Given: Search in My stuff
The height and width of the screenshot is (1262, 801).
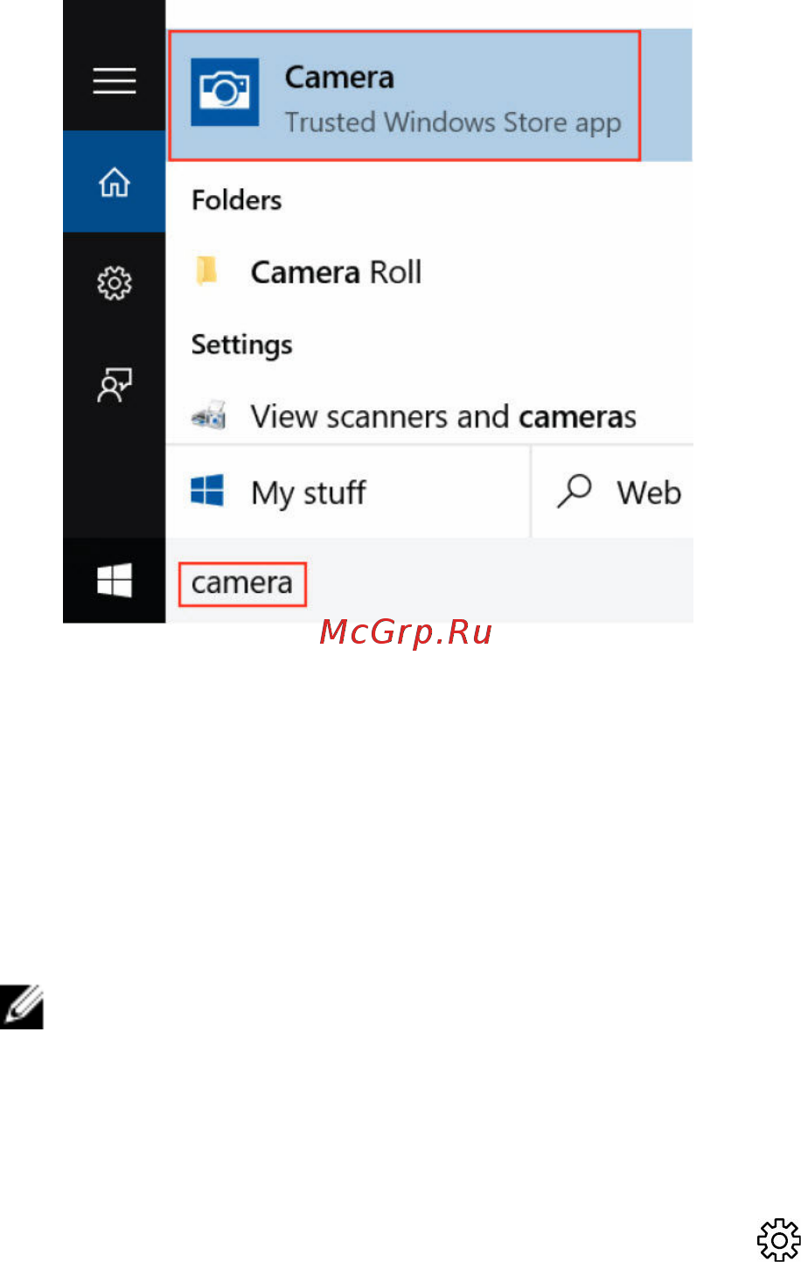Looking at the screenshot, I should pos(347,492).
